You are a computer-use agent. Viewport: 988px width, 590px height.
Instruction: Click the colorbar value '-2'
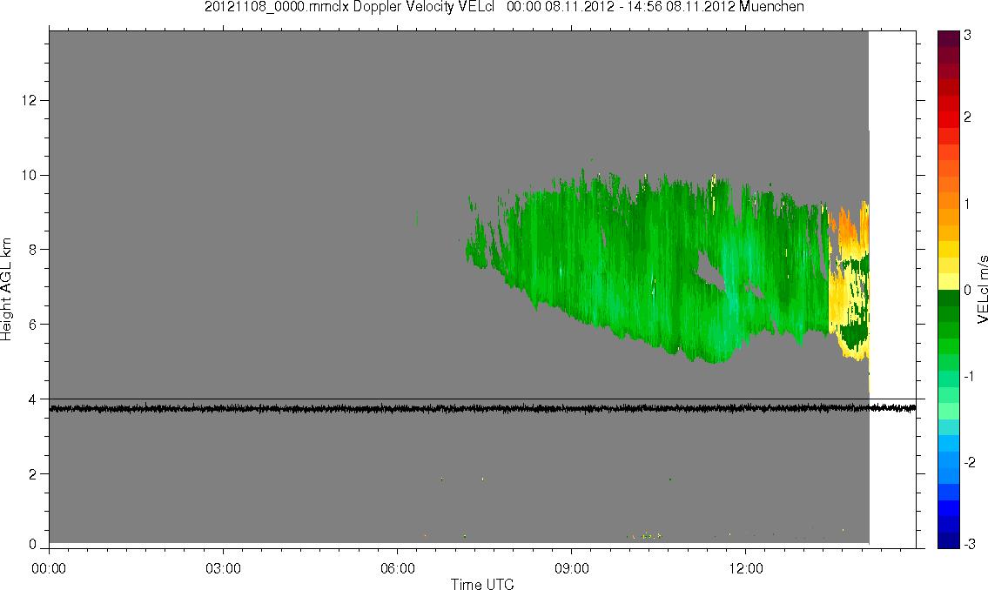tap(970, 462)
